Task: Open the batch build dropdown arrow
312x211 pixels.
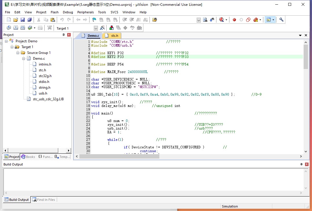Action: (34, 28)
